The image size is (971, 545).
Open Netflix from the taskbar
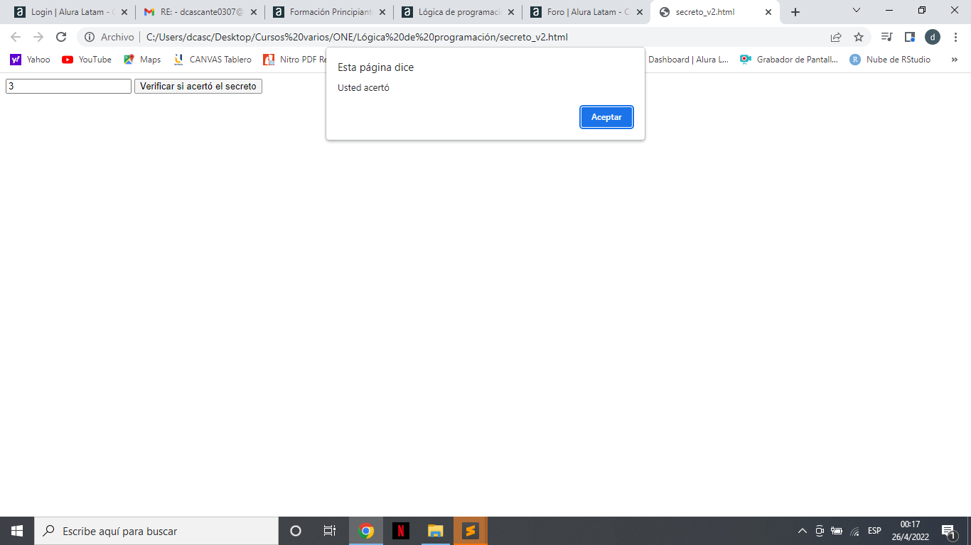click(401, 531)
